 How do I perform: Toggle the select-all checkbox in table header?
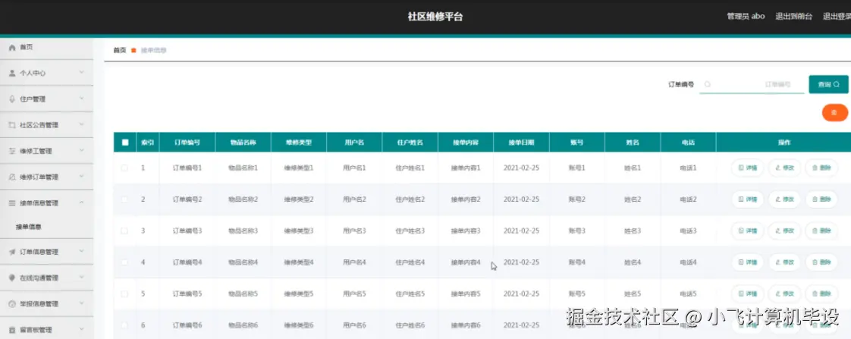point(125,143)
